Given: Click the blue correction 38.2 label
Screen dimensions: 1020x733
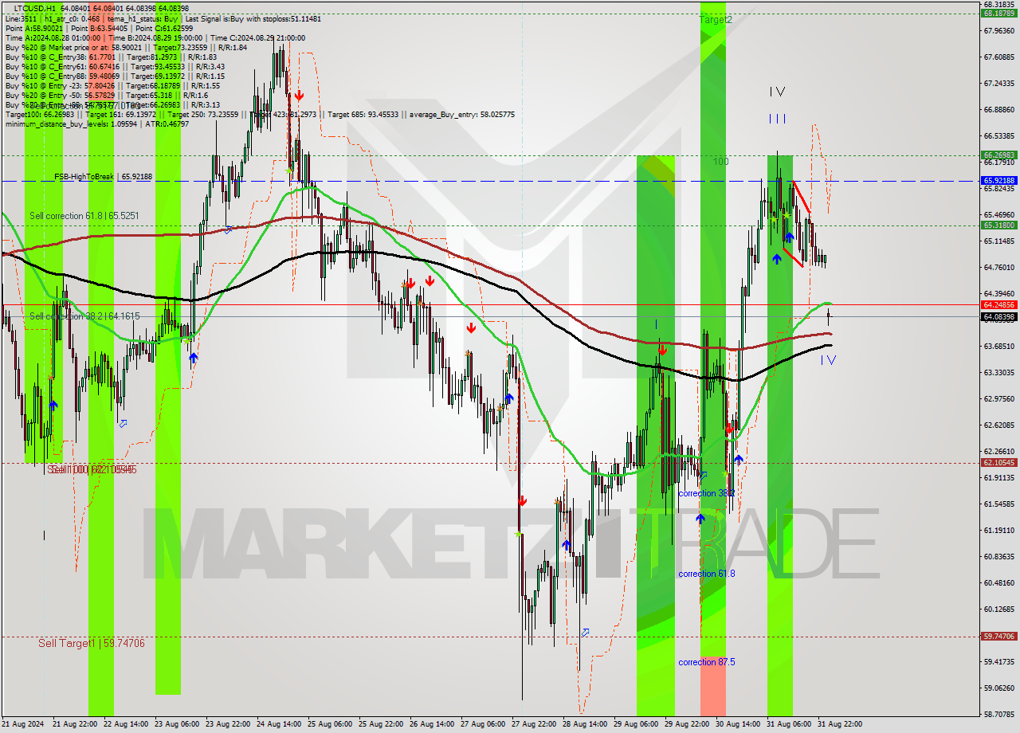Looking at the screenshot, I should (706, 493).
